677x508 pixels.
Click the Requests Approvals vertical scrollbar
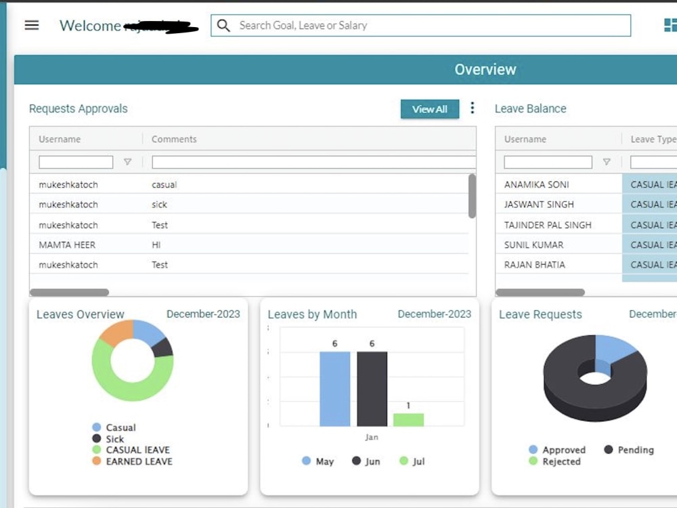pyautogui.click(x=472, y=196)
